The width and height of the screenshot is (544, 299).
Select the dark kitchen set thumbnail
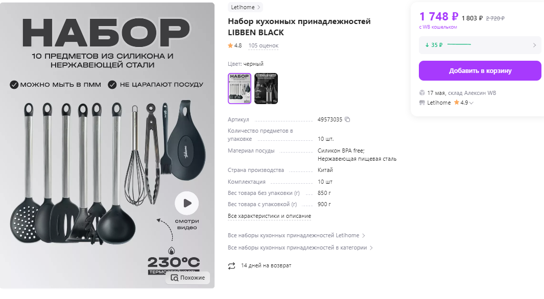click(x=266, y=88)
